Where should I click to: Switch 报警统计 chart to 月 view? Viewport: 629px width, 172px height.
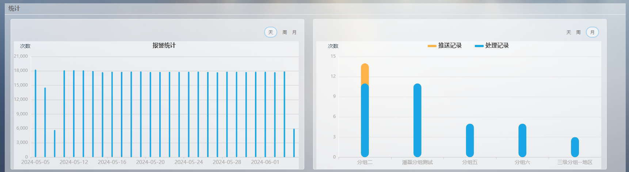294,33
